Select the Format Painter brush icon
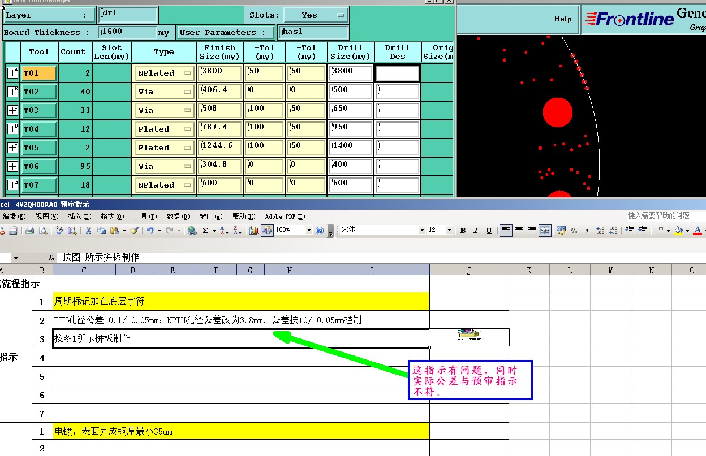Viewport: 706px width, 456px height. [x=134, y=231]
